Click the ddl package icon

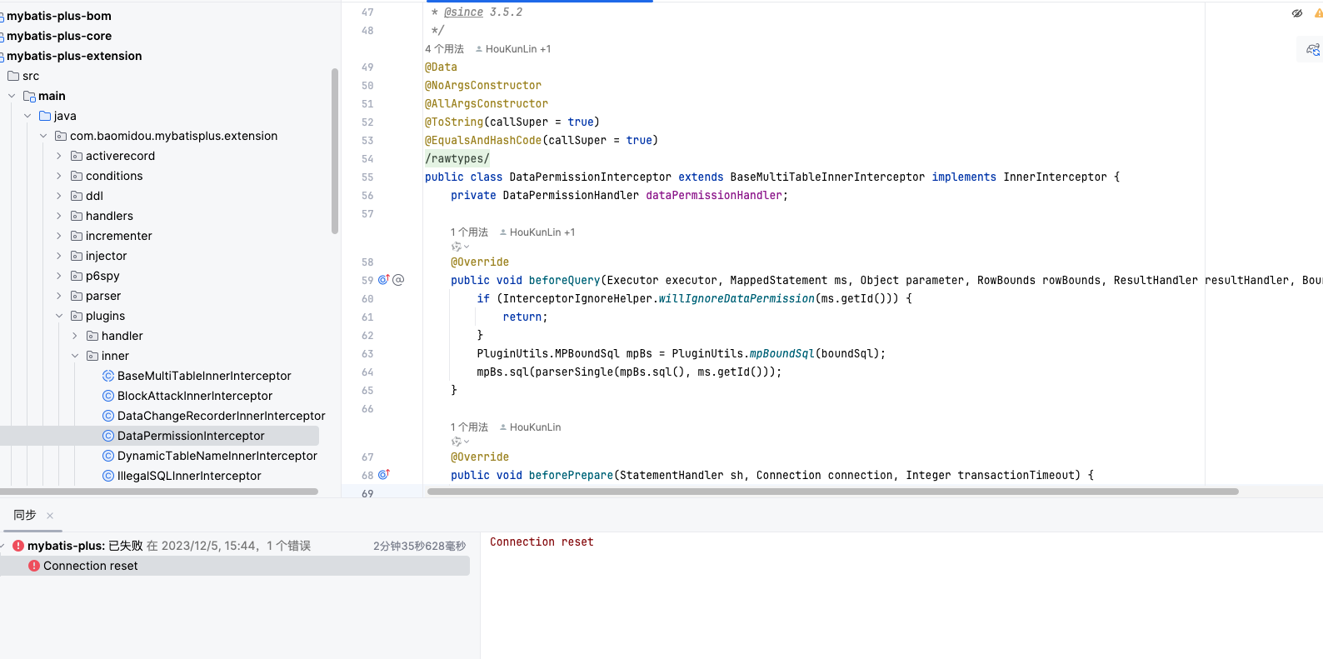tap(77, 196)
